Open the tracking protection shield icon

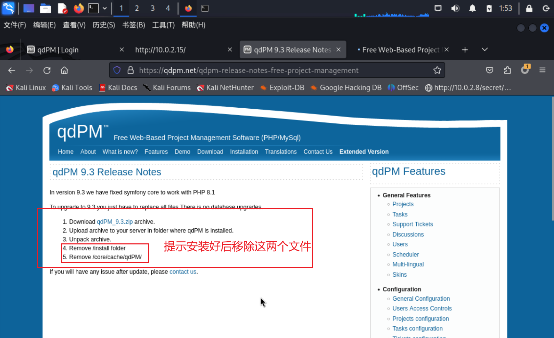coord(117,70)
